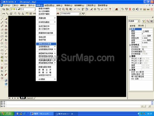Click the red 重 icon in toolbar

[x=130, y=9]
